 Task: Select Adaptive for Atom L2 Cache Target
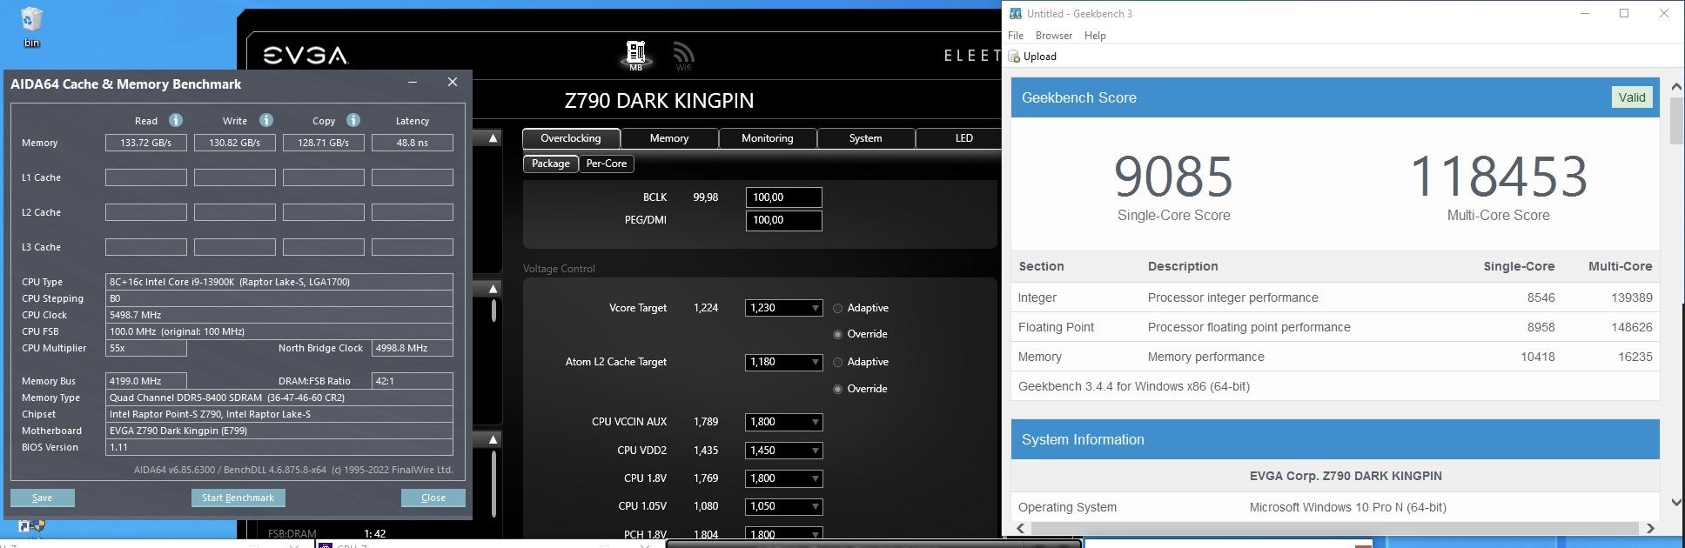tap(837, 362)
